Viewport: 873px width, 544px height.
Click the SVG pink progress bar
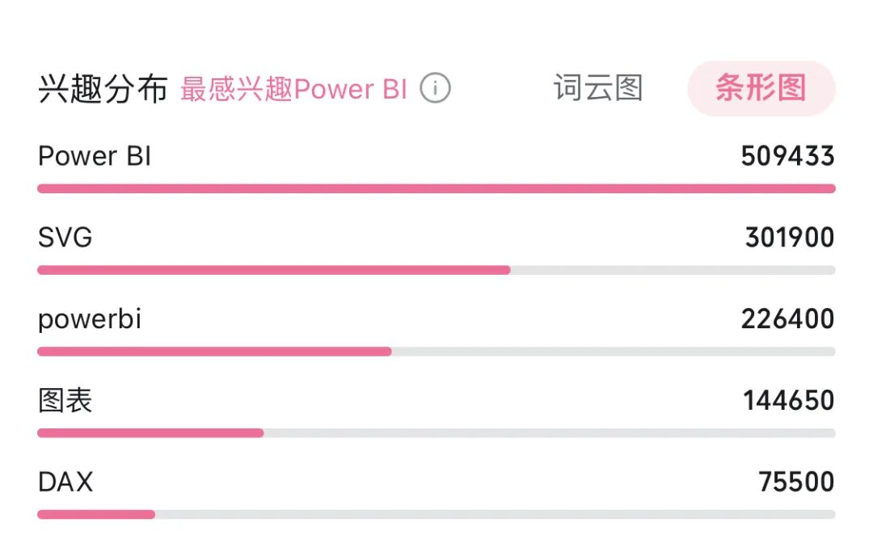274,270
